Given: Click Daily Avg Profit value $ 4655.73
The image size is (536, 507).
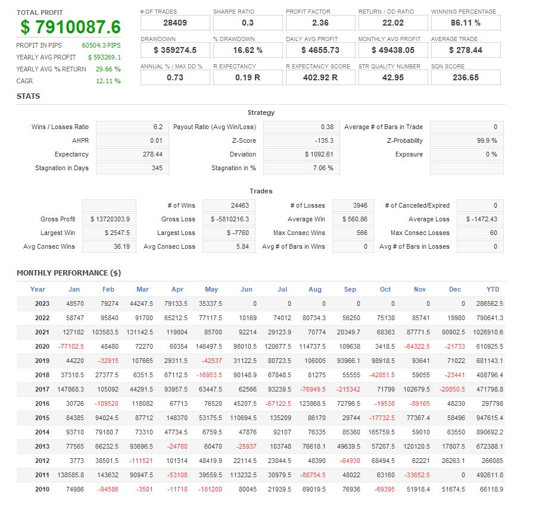Looking at the screenshot, I should 320,50.
